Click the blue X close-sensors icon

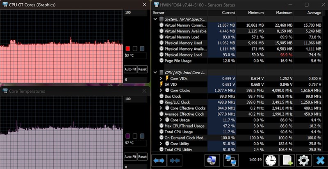319,160
